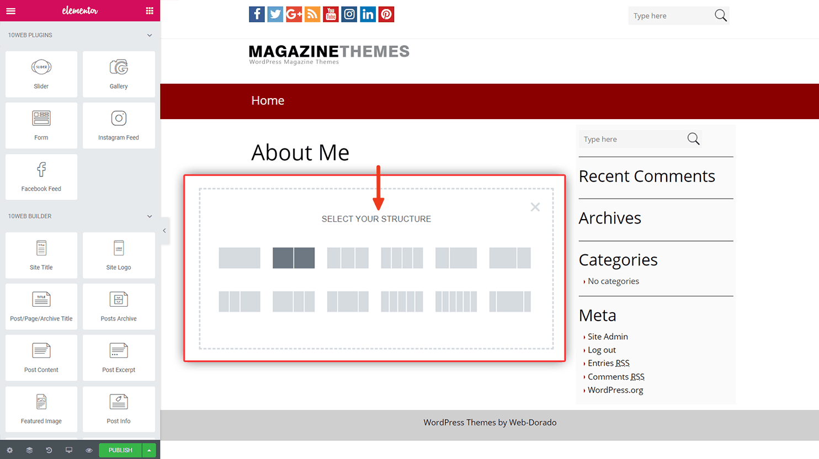Click the 'No categories' text
Screen dimensions: 819x459
point(613,281)
